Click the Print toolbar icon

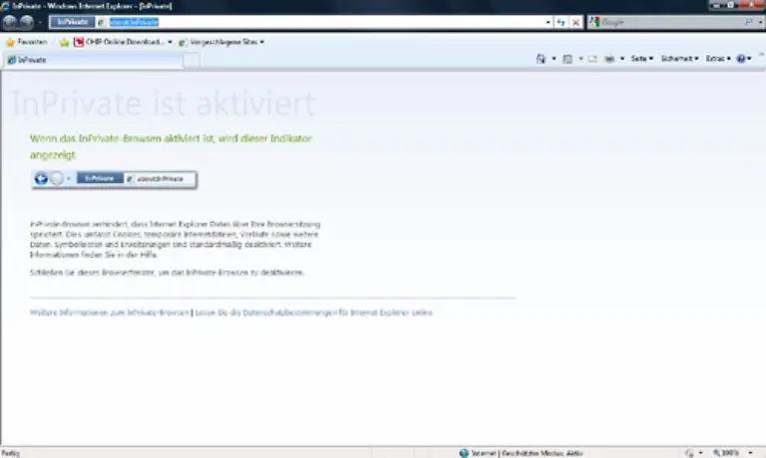point(609,59)
